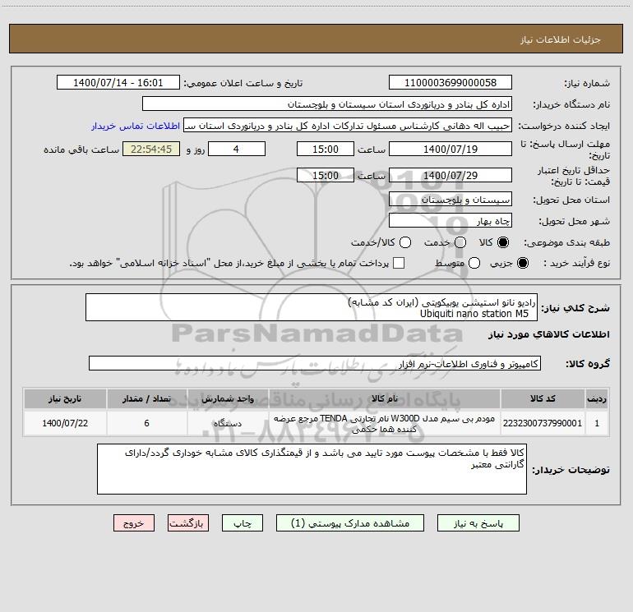Click the price validity time 15:00 field
The height and width of the screenshot is (612, 633).
click(326, 175)
